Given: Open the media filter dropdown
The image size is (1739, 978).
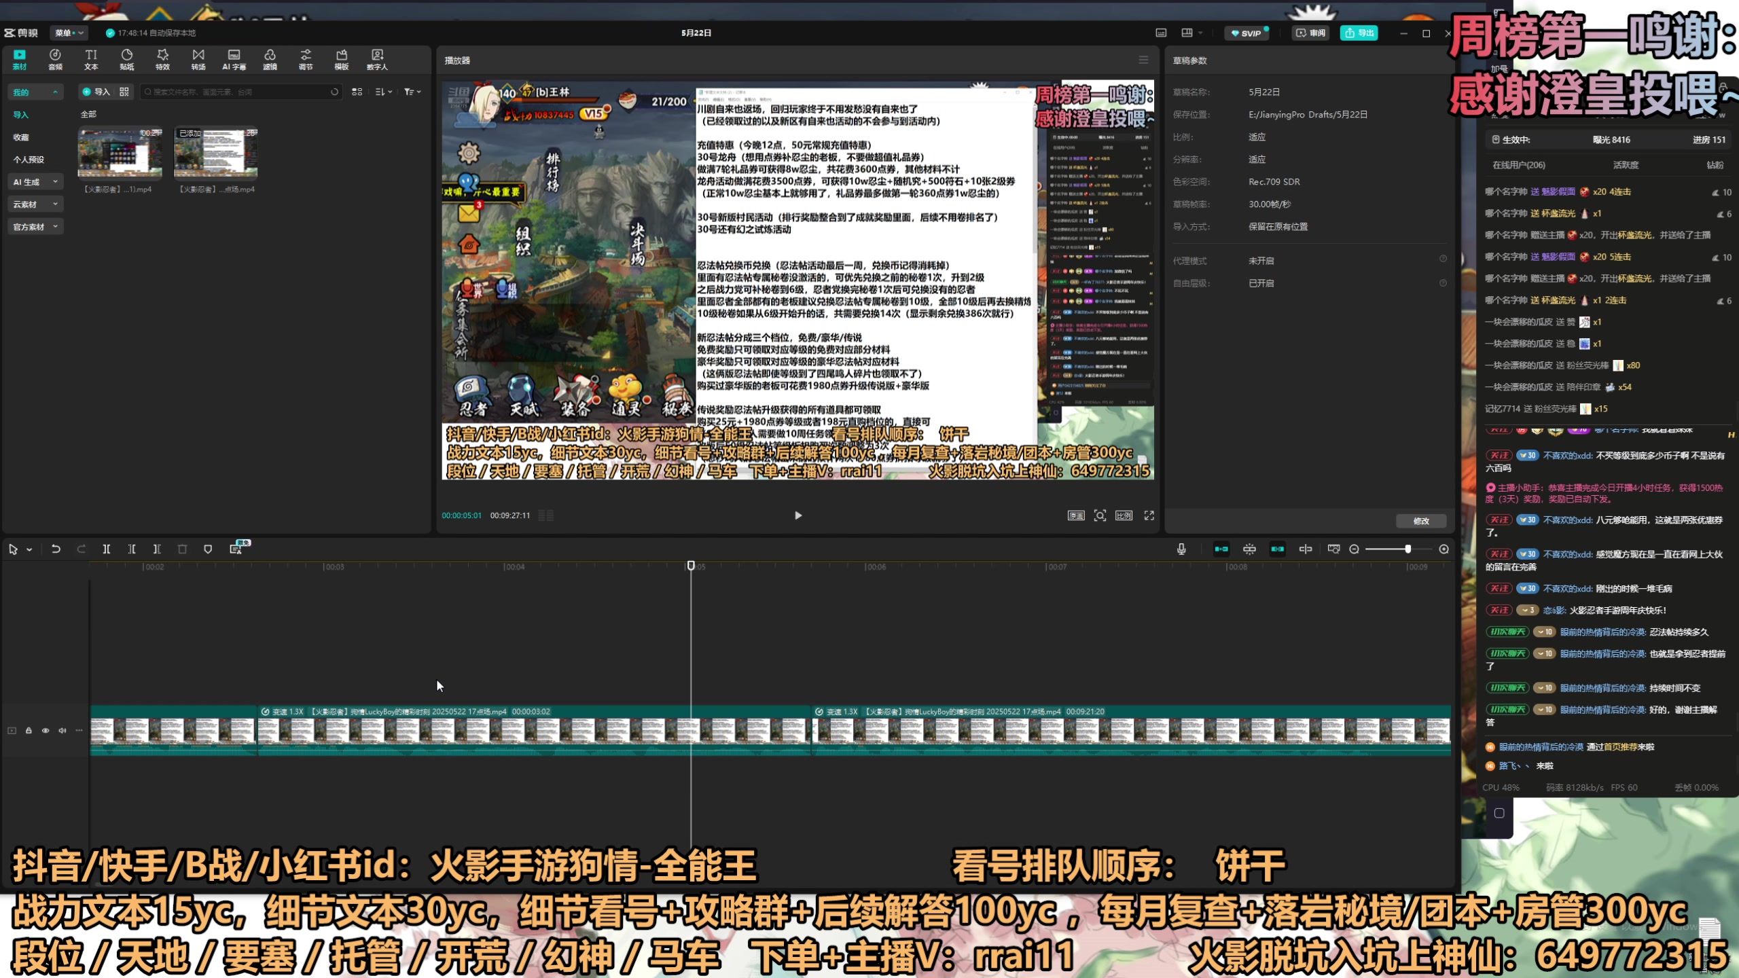Looking at the screenshot, I should [x=412, y=92].
